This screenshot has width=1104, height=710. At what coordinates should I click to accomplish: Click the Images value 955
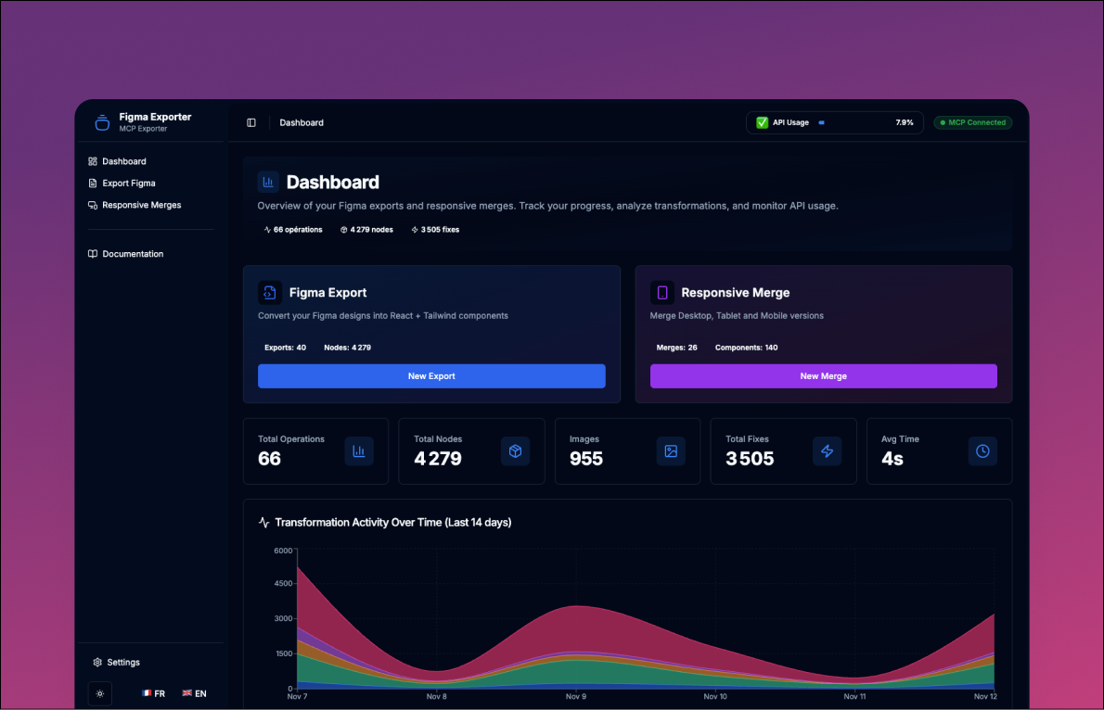585,459
